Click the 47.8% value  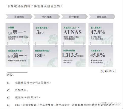(98, 32)
